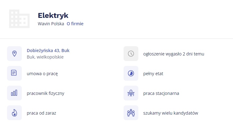This screenshot has width=233, height=126.
Task: Click the 'pracownik fizyczny' label
Action: coord(45,93)
